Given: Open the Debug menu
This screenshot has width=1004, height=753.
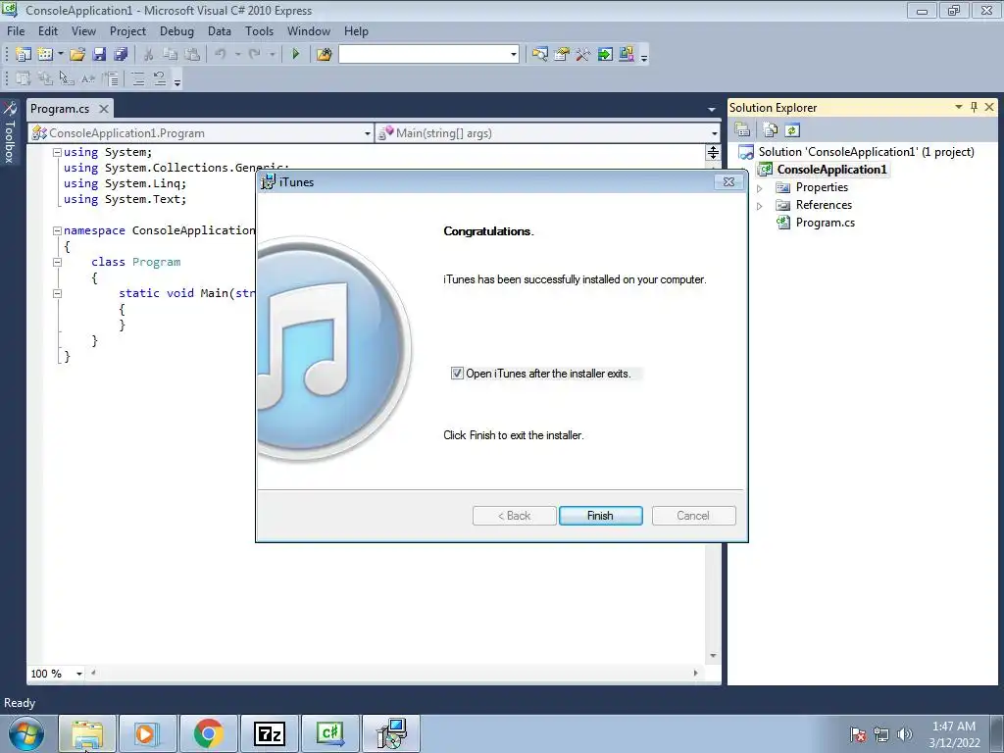Looking at the screenshot, I should [176, 30].
